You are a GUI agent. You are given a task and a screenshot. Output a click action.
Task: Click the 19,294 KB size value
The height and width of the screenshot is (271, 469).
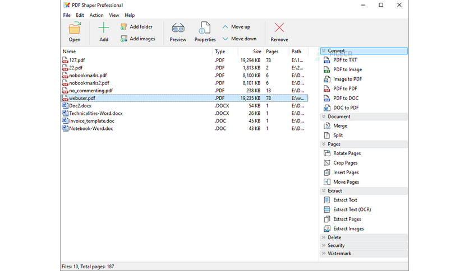[x=250, y=60]
